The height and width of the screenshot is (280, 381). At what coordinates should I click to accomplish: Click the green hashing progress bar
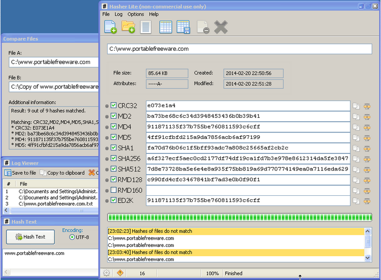[239, 218]
